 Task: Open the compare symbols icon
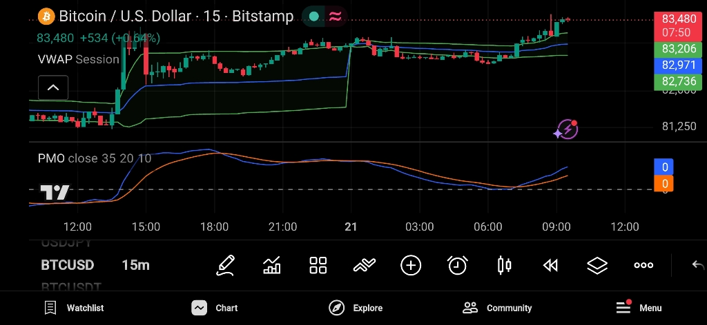point(365,266)
